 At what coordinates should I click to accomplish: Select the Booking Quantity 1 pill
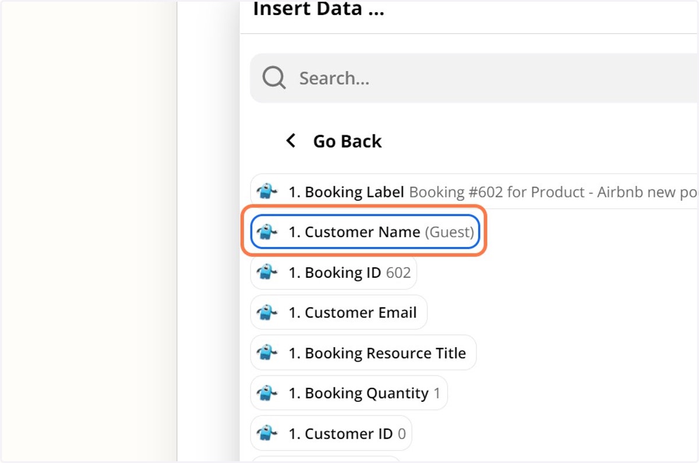pyautogui.click(x=349, y=393)
